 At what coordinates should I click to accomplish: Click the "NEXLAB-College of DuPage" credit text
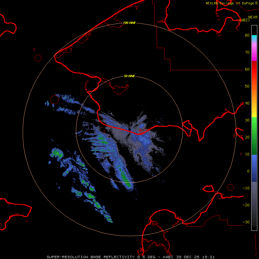(x=230, y=3)
